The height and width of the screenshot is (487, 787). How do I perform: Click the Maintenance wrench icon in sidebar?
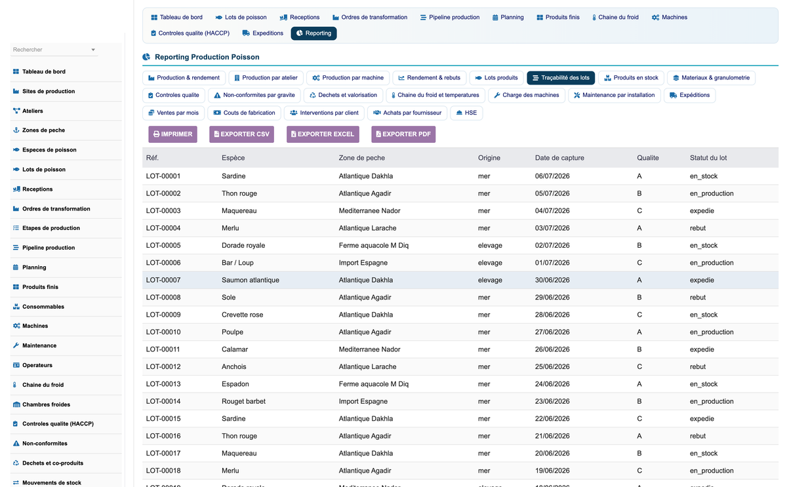(x=16, y=345)
